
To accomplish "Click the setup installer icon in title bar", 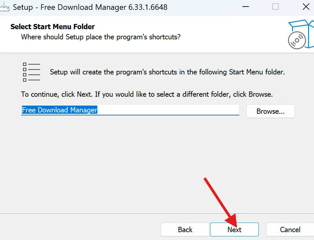I will pyautogui.click(x=4, y=7).
